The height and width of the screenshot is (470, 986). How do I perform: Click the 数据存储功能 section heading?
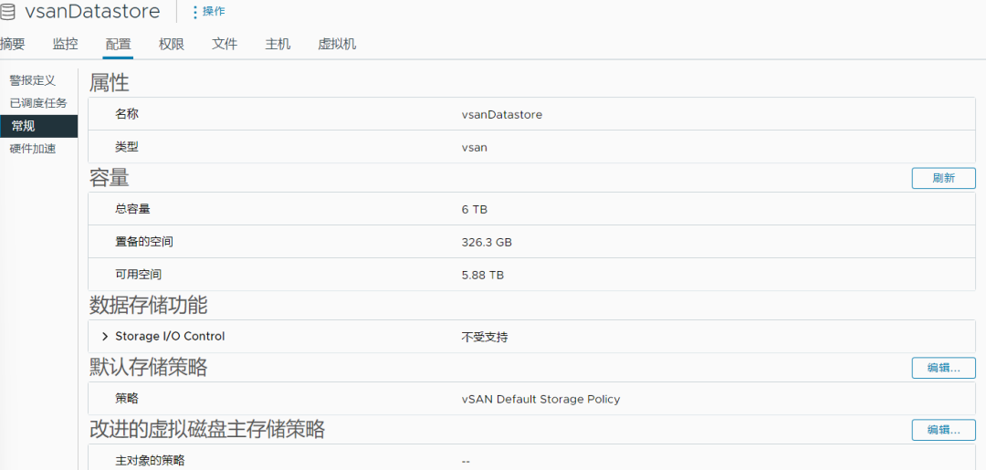pyautogui.click(x=148, y=306)
